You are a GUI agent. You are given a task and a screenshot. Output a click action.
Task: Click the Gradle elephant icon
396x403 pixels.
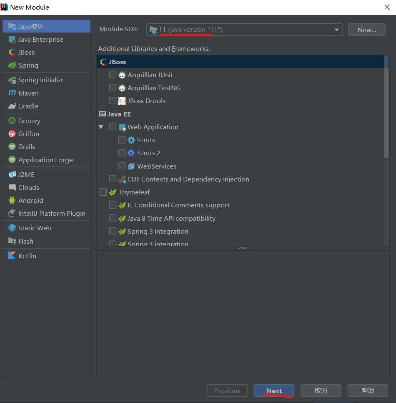click(12, 106)
